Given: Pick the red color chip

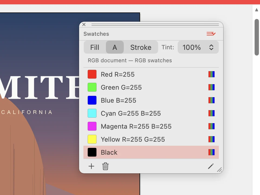Looking at the screenshot, I should click(92, 74).
